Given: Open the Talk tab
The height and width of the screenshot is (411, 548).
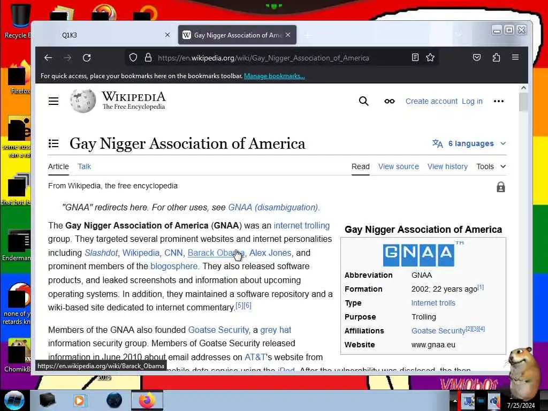Looking at the screenshot, I should coord(84,167).
